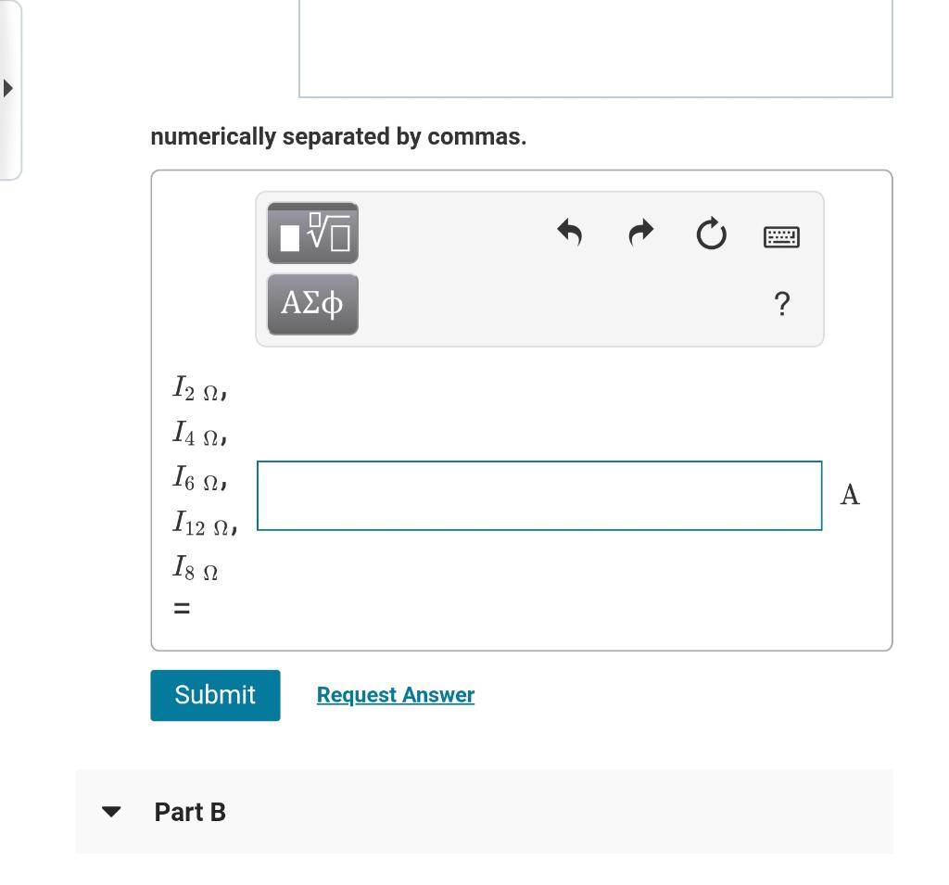Click the empty response box above the instructions
Image resolution: width=949 pixels, height=885 pixels.
tap(595, 46)
